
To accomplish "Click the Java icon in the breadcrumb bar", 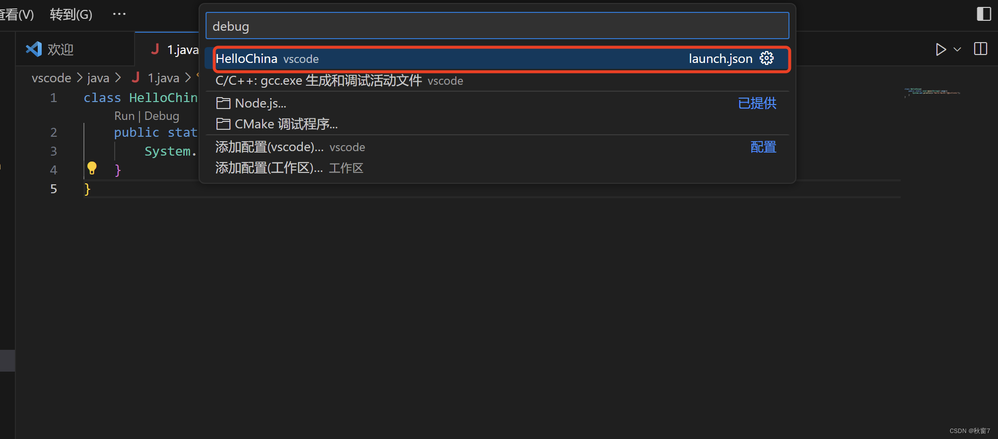I will pos(135,77).
